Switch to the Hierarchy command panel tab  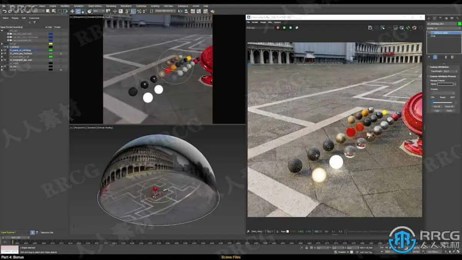(x=440, y=18)
